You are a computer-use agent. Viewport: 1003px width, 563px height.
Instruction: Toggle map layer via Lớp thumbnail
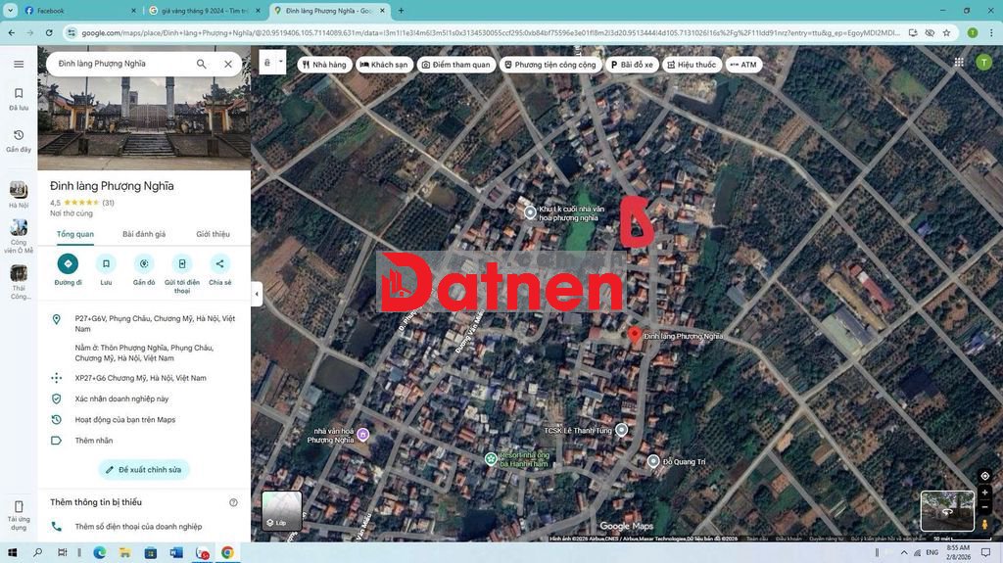click(281, 509)
